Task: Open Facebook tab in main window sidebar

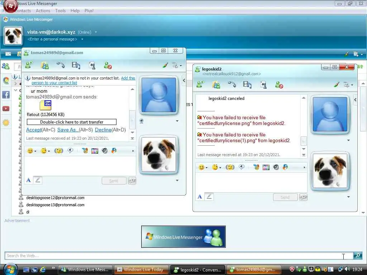Action: click(x=6, y=95)
